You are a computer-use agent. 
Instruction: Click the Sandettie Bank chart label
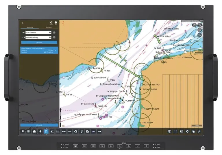171,29
